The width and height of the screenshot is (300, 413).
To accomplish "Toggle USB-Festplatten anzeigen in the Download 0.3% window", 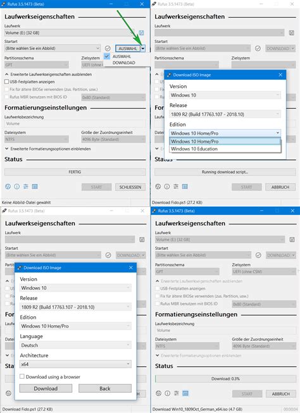I will point(158,288).
